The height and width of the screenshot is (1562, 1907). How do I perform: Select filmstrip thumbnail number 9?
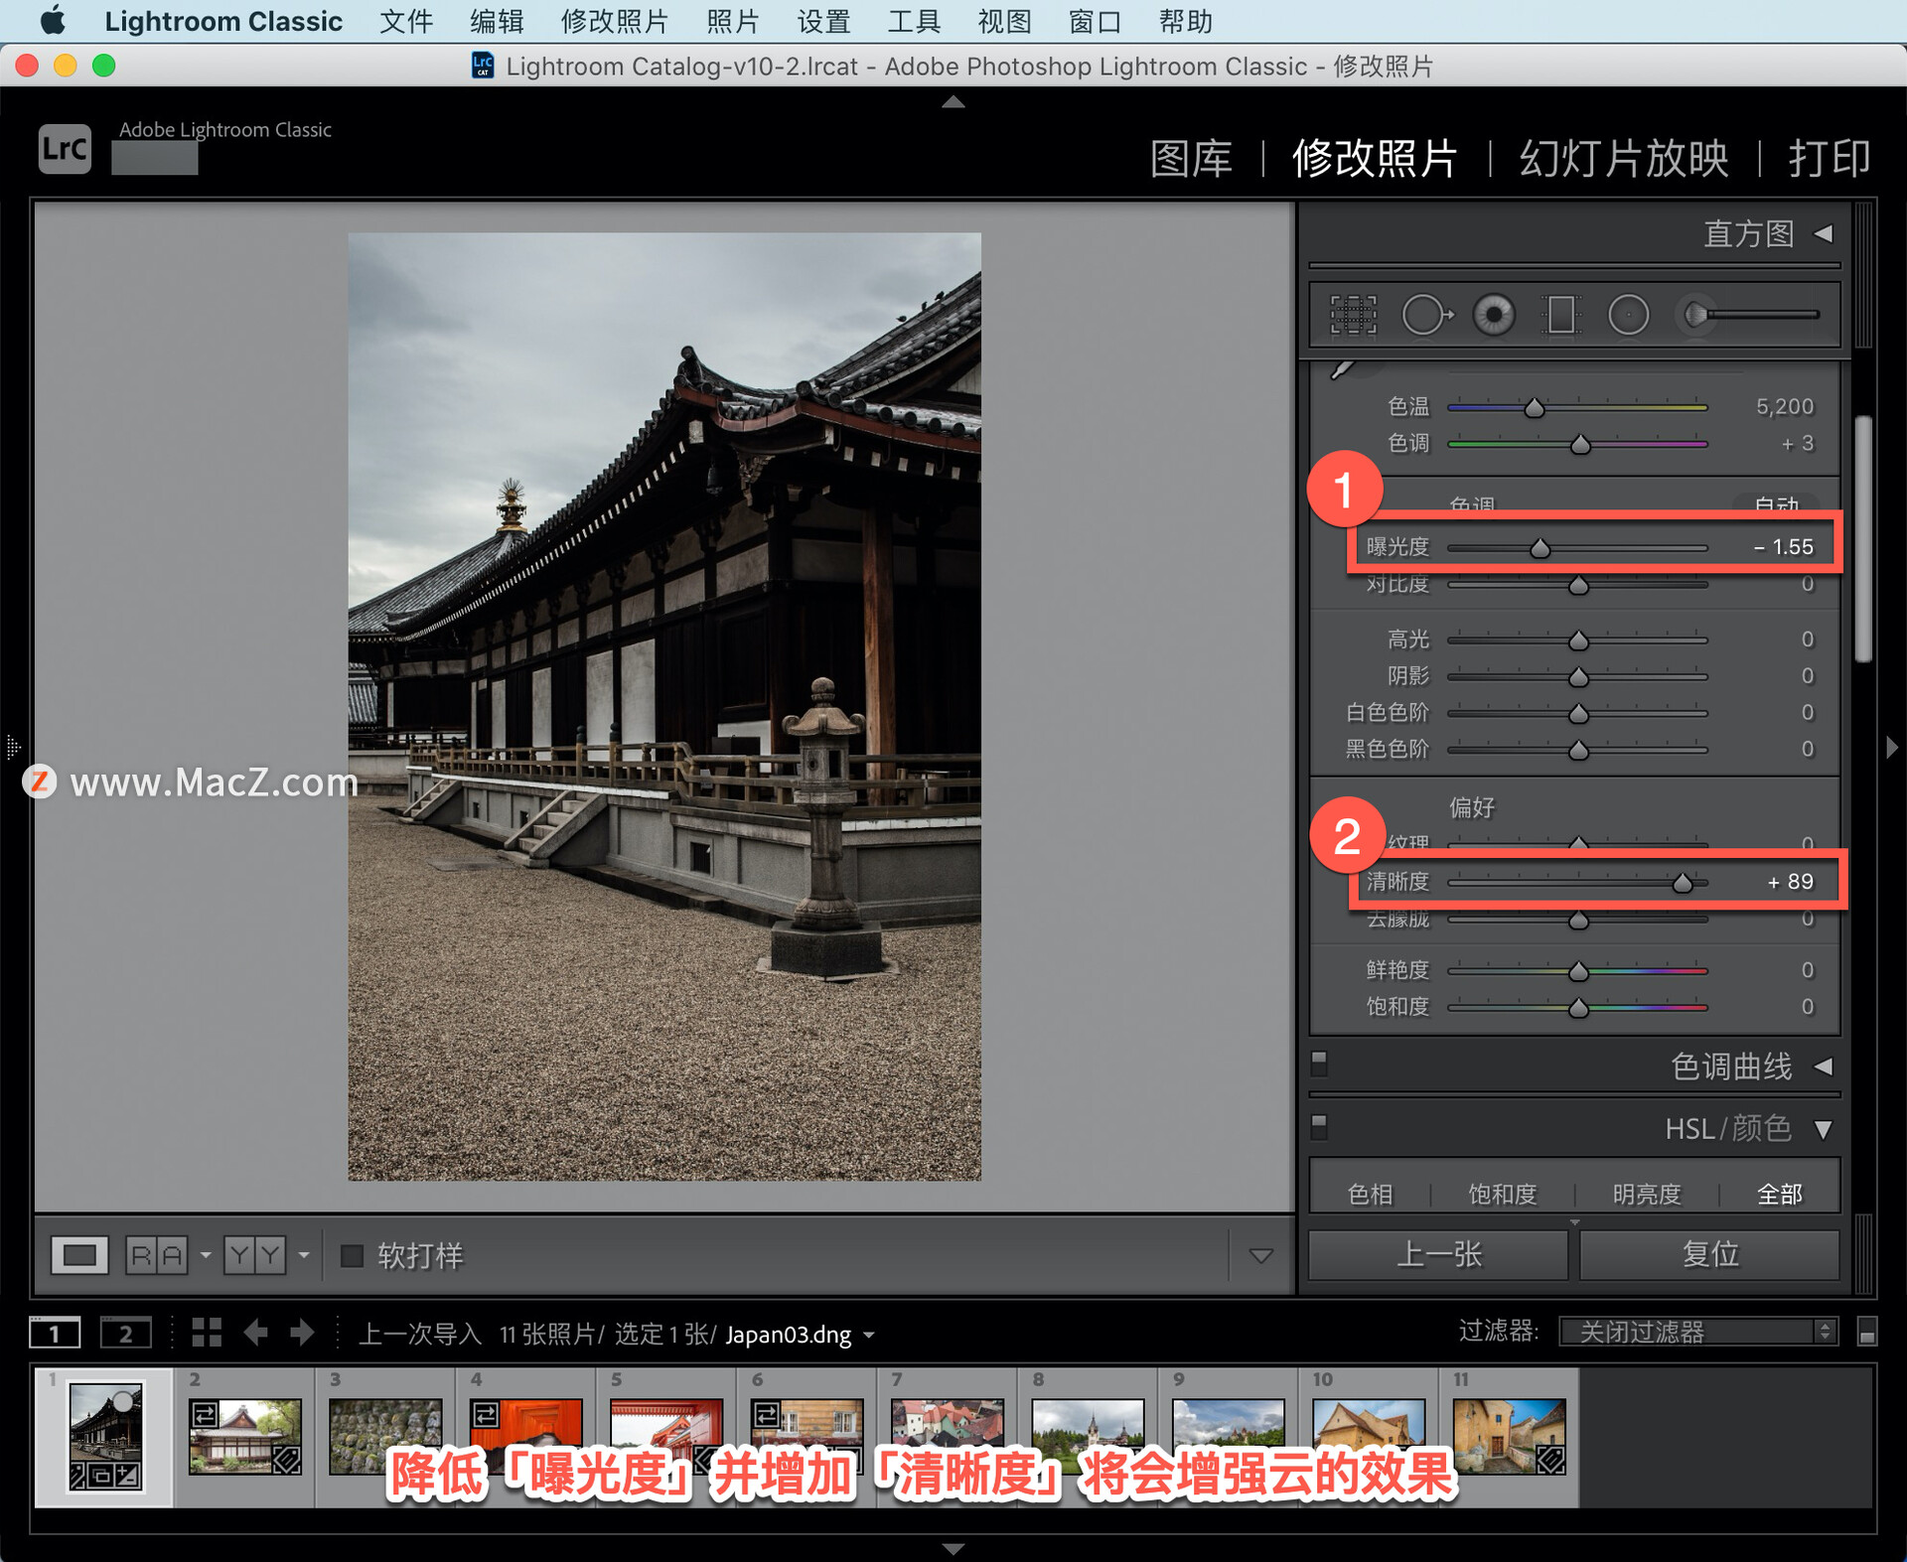coord(1228,1436)
